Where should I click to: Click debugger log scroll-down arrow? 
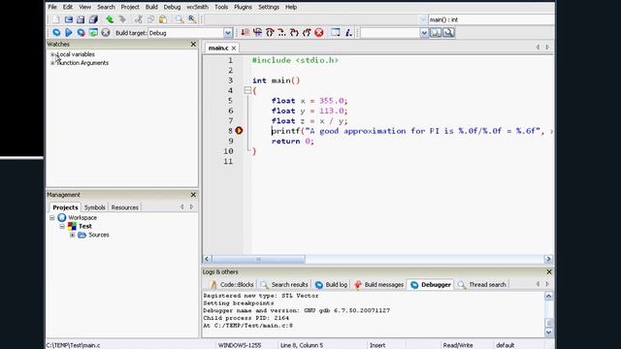coord(548,333)
